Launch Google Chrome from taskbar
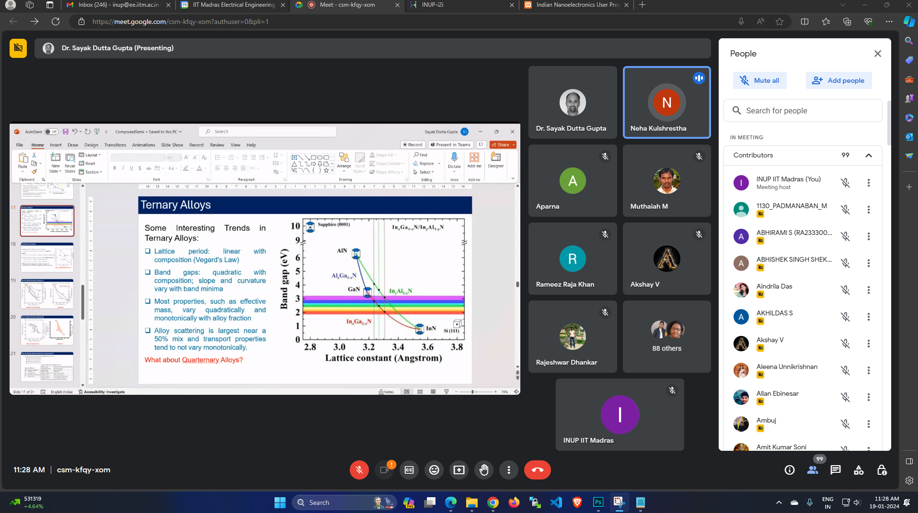Image resolution: width=918 pixels, height=513 pixels. point(493,502)
